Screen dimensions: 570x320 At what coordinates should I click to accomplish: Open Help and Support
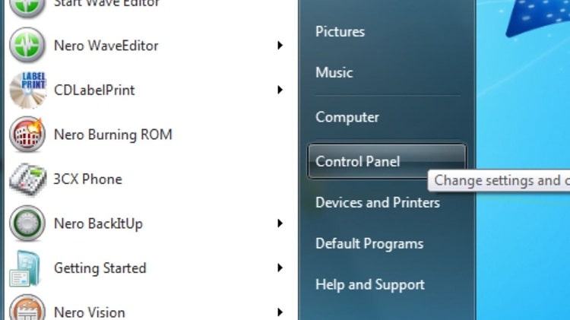pos(369,284)
